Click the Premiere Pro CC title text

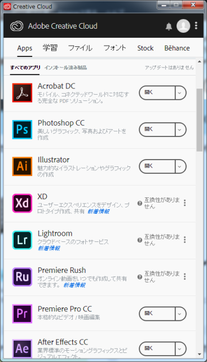65,309
